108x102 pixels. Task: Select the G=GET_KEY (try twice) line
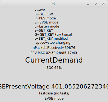pyautogui.click(x=53, y=35)
